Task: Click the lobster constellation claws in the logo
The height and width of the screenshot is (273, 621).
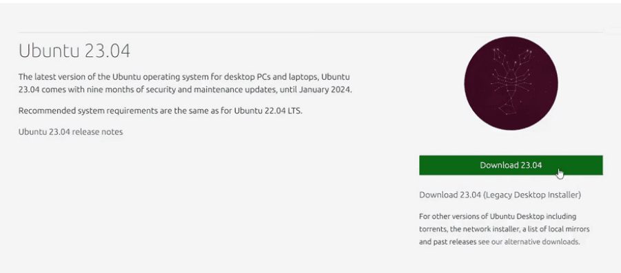Action: point(511,57)
